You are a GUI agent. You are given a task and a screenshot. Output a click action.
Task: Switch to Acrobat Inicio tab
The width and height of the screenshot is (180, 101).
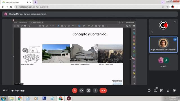(15, 22)
